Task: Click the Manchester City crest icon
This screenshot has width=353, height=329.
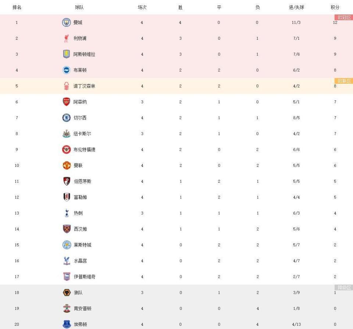Action: click(67, 22)
